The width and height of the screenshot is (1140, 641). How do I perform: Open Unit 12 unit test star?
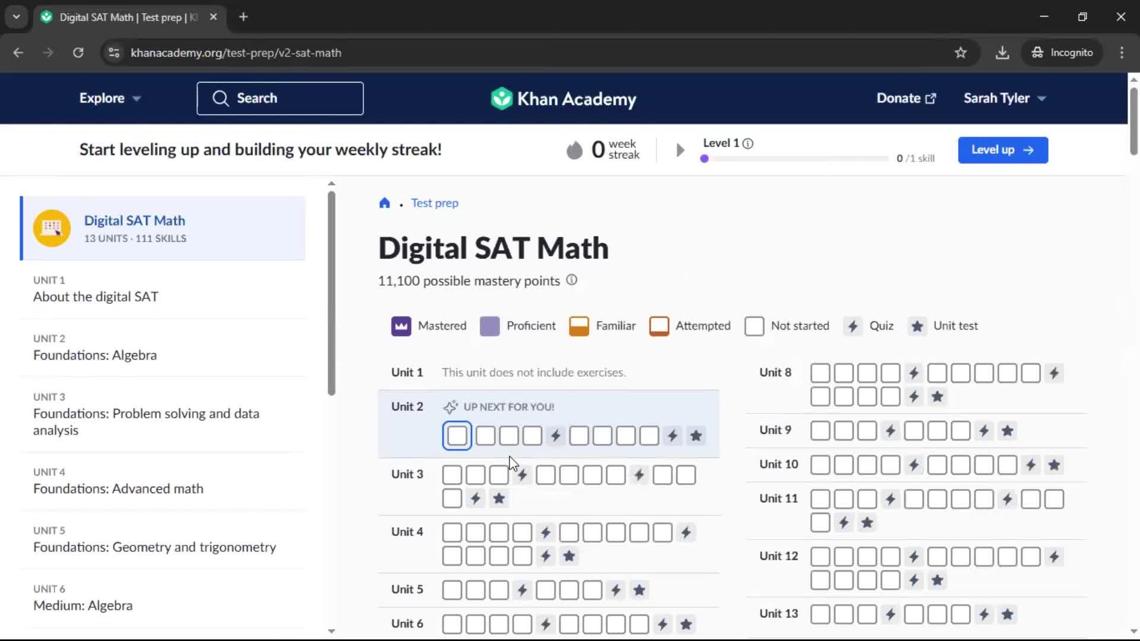click(937, 580)
